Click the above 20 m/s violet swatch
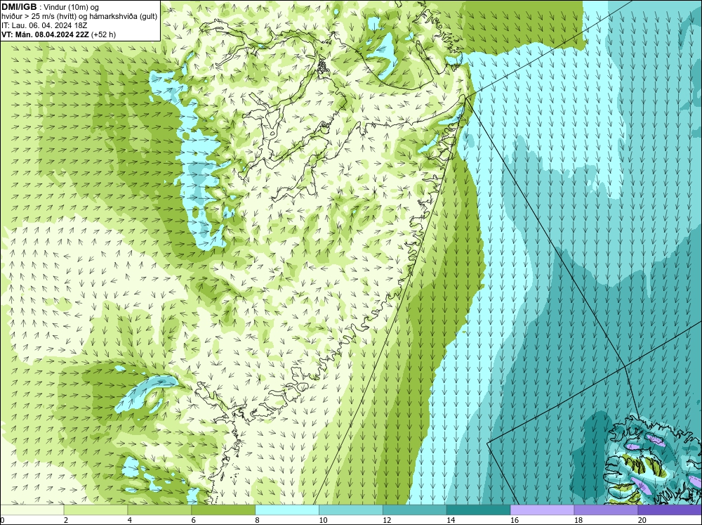The width and height of the screenshot is (702, 525). (x=670, y=510)
